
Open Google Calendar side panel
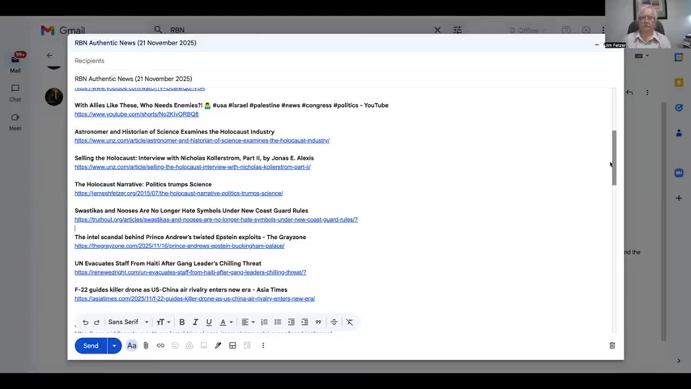679,57
